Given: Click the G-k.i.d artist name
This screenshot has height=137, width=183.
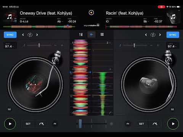Looking at the screenshot, I should [x=24, y=21].
